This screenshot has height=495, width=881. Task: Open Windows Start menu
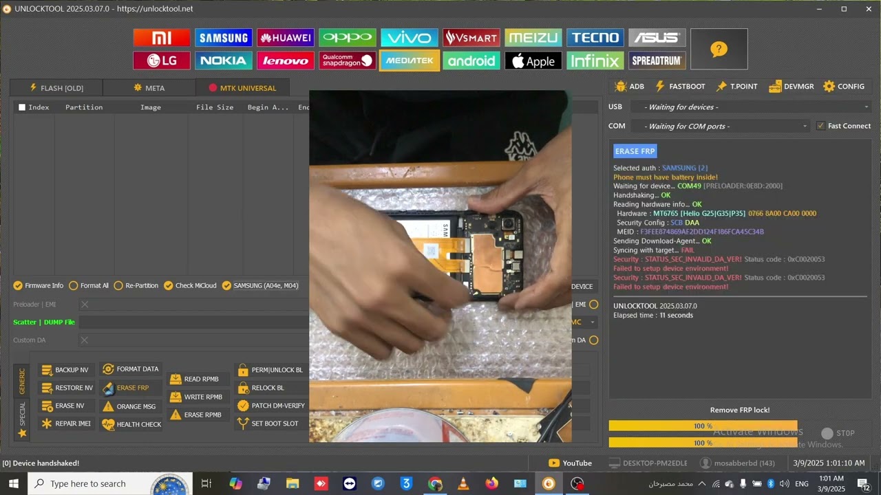tap(14, 483)
